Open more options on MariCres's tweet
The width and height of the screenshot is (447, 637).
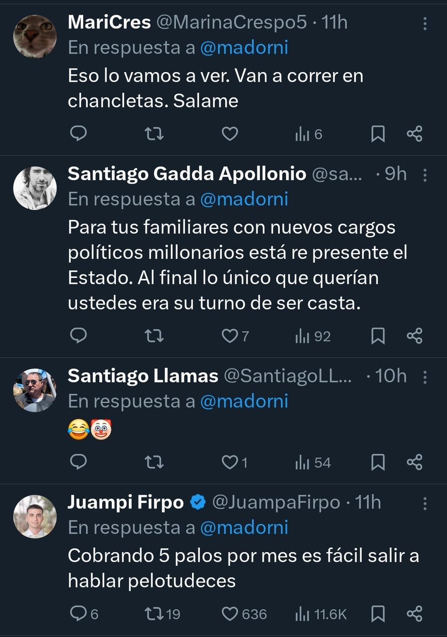tap(425, 23)
